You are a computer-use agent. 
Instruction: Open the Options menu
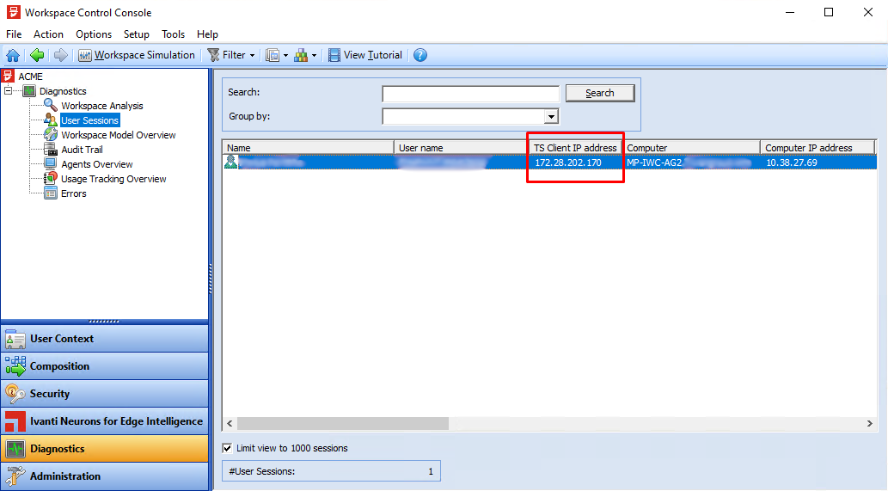[94, 34]
